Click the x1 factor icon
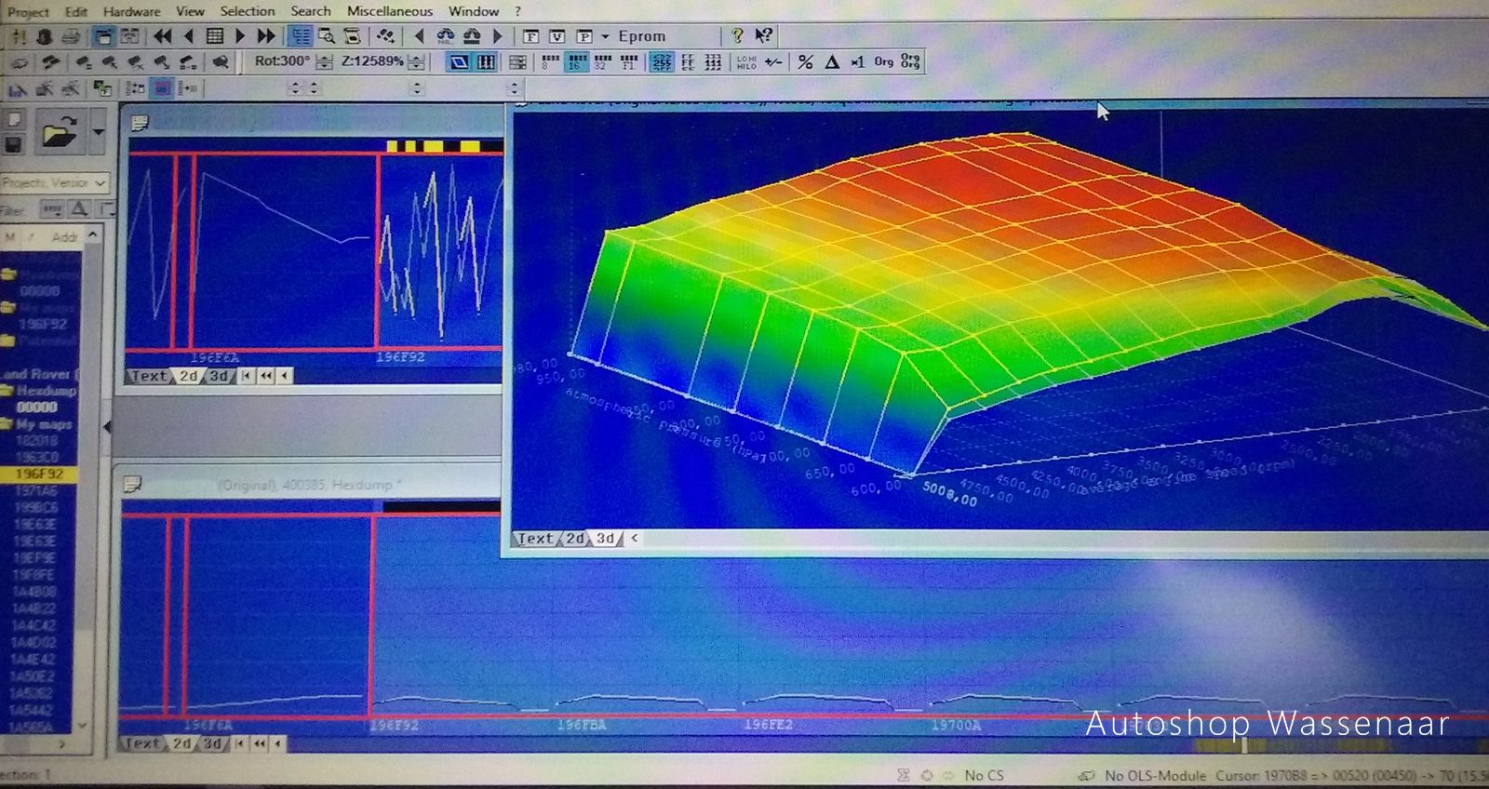The height and width of the screenshot is (789, 1489). tap(857, 62)
